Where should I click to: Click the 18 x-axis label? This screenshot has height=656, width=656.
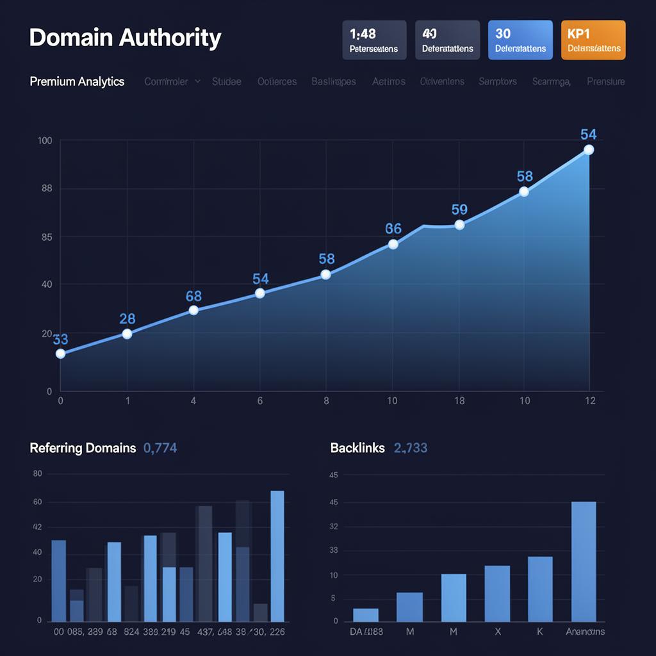[459, 401]
